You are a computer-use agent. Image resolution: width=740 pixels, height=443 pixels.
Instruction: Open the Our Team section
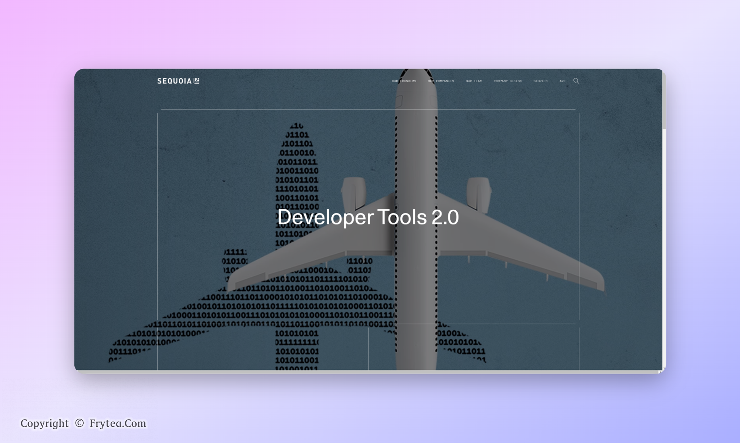[x=474, y=81]
